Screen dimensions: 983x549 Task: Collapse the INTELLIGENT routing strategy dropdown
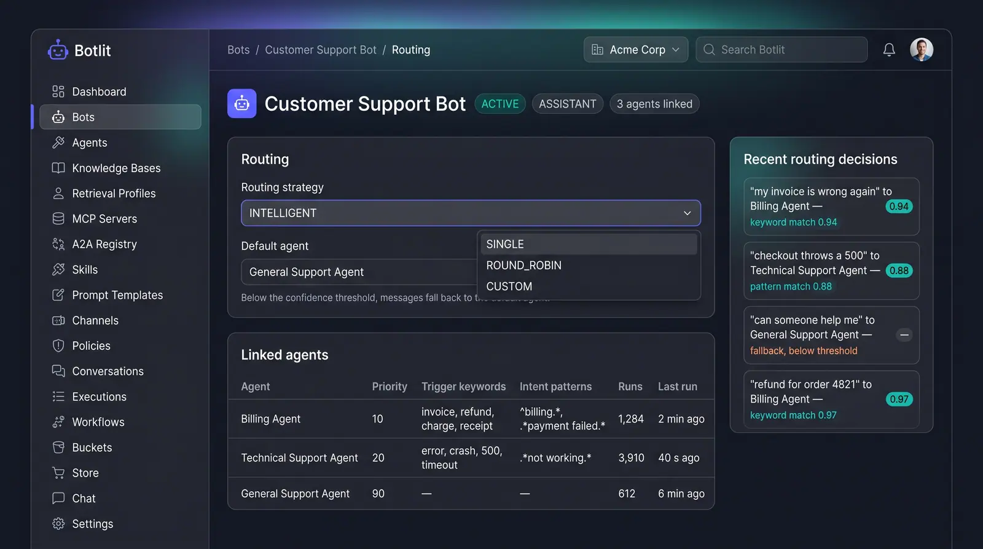[471, 213]
